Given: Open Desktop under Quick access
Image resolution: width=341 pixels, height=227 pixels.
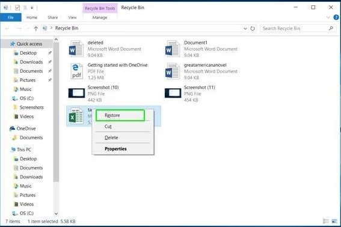Looking at the screenshot, I should (28, 53).
